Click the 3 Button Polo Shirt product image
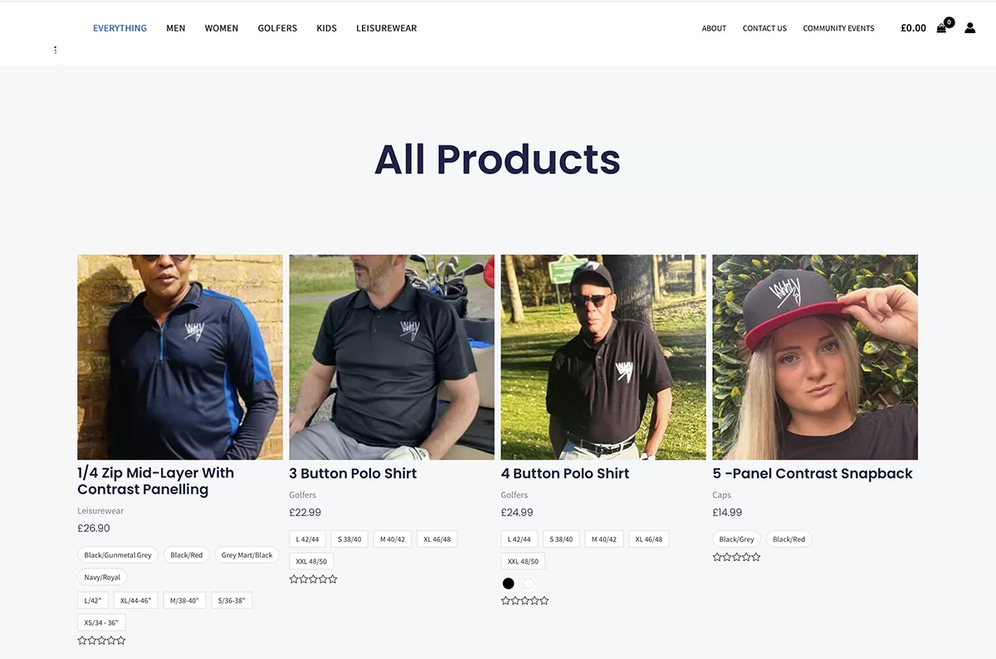996x659 pixels. [x=392, y=357]
